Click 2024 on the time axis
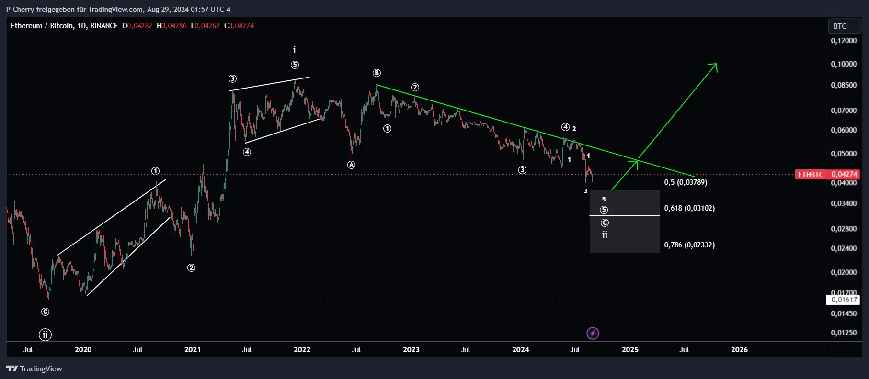This screenshot has height=379, width=869. 520,350
